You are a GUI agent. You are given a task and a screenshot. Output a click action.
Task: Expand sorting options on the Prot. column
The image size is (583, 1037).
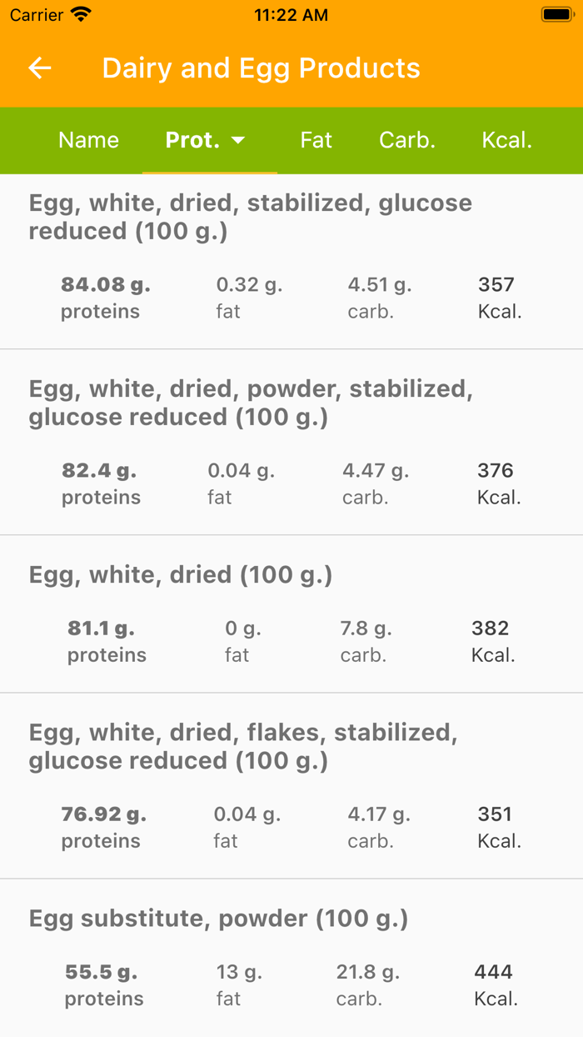(x=240, y=140)
